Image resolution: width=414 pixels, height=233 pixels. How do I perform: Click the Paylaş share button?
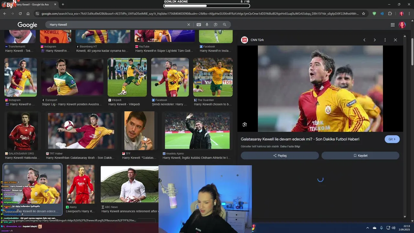click(280, 156)
